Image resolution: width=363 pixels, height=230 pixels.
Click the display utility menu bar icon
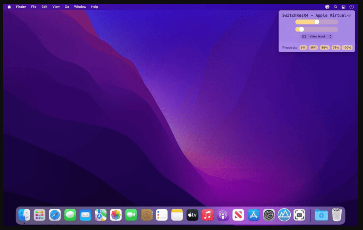pos(327,7)
